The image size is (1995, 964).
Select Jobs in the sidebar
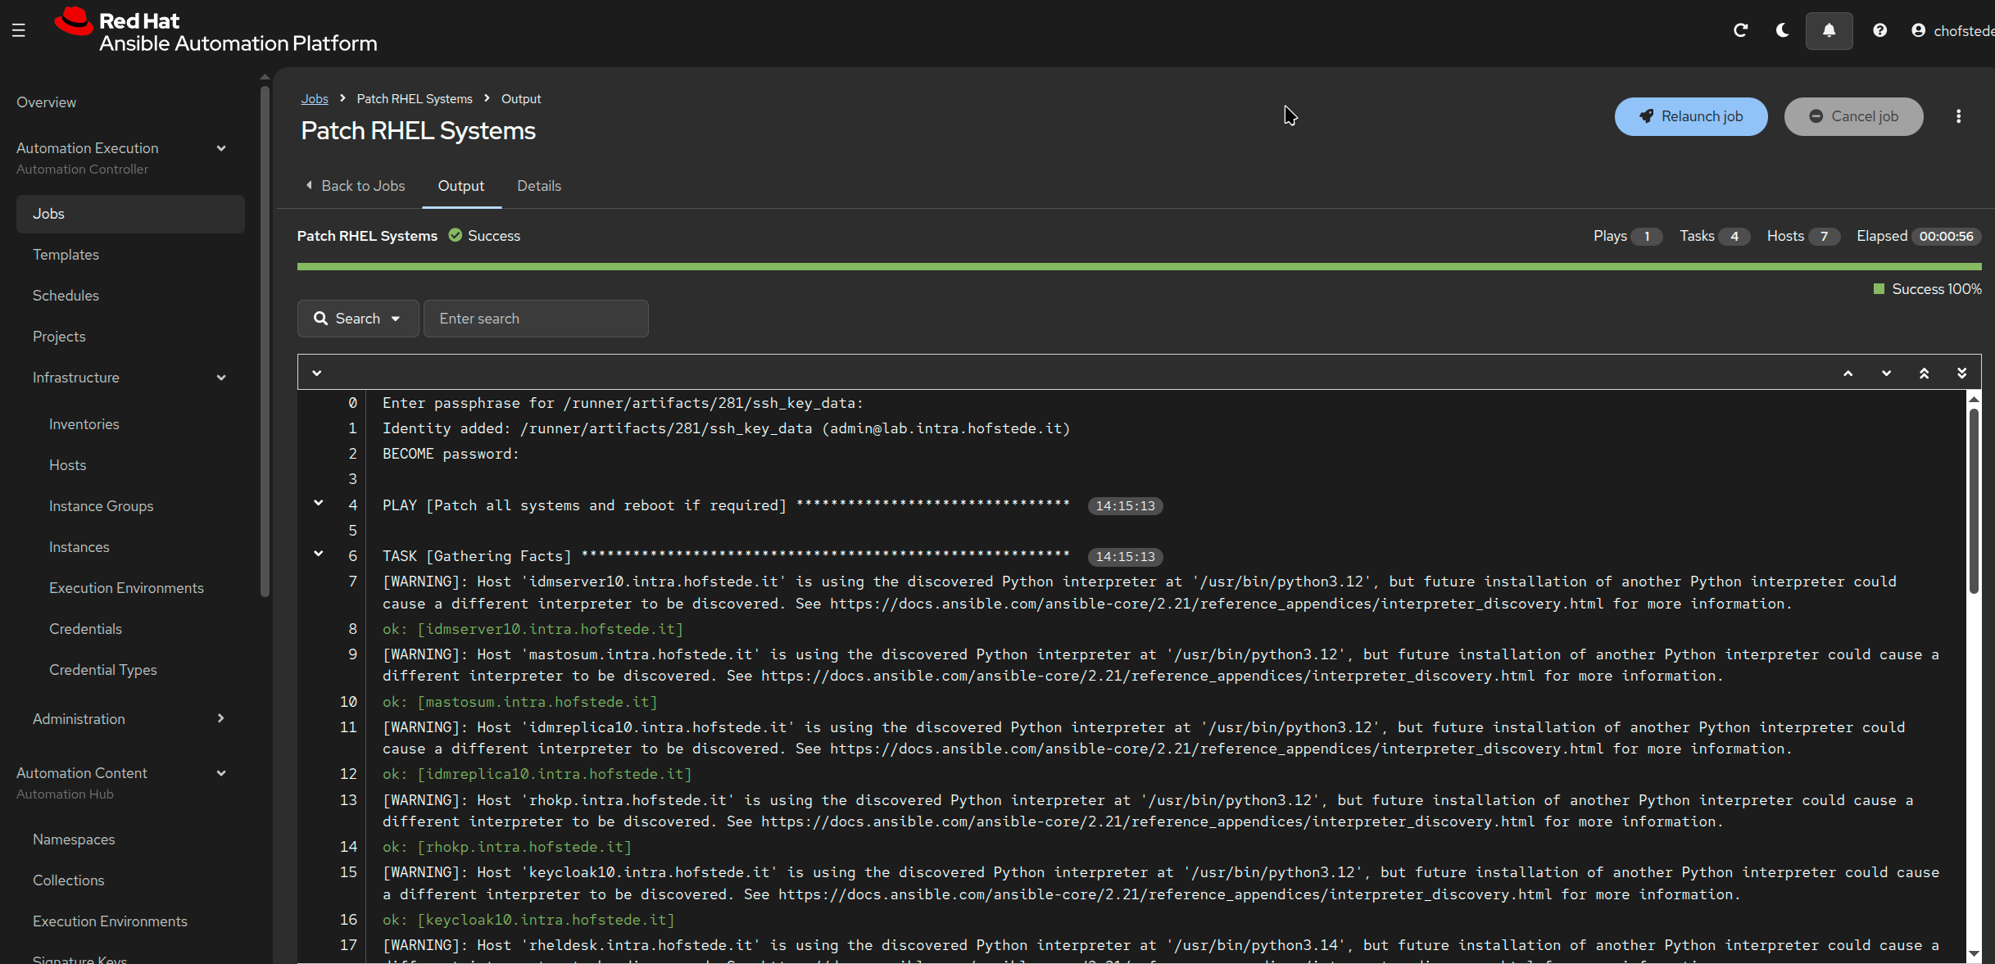[x=130, y=214]
